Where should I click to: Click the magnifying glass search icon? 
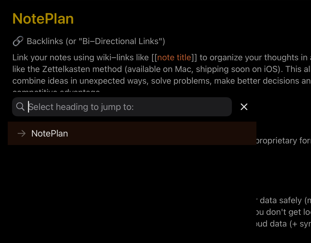(20, 107)
